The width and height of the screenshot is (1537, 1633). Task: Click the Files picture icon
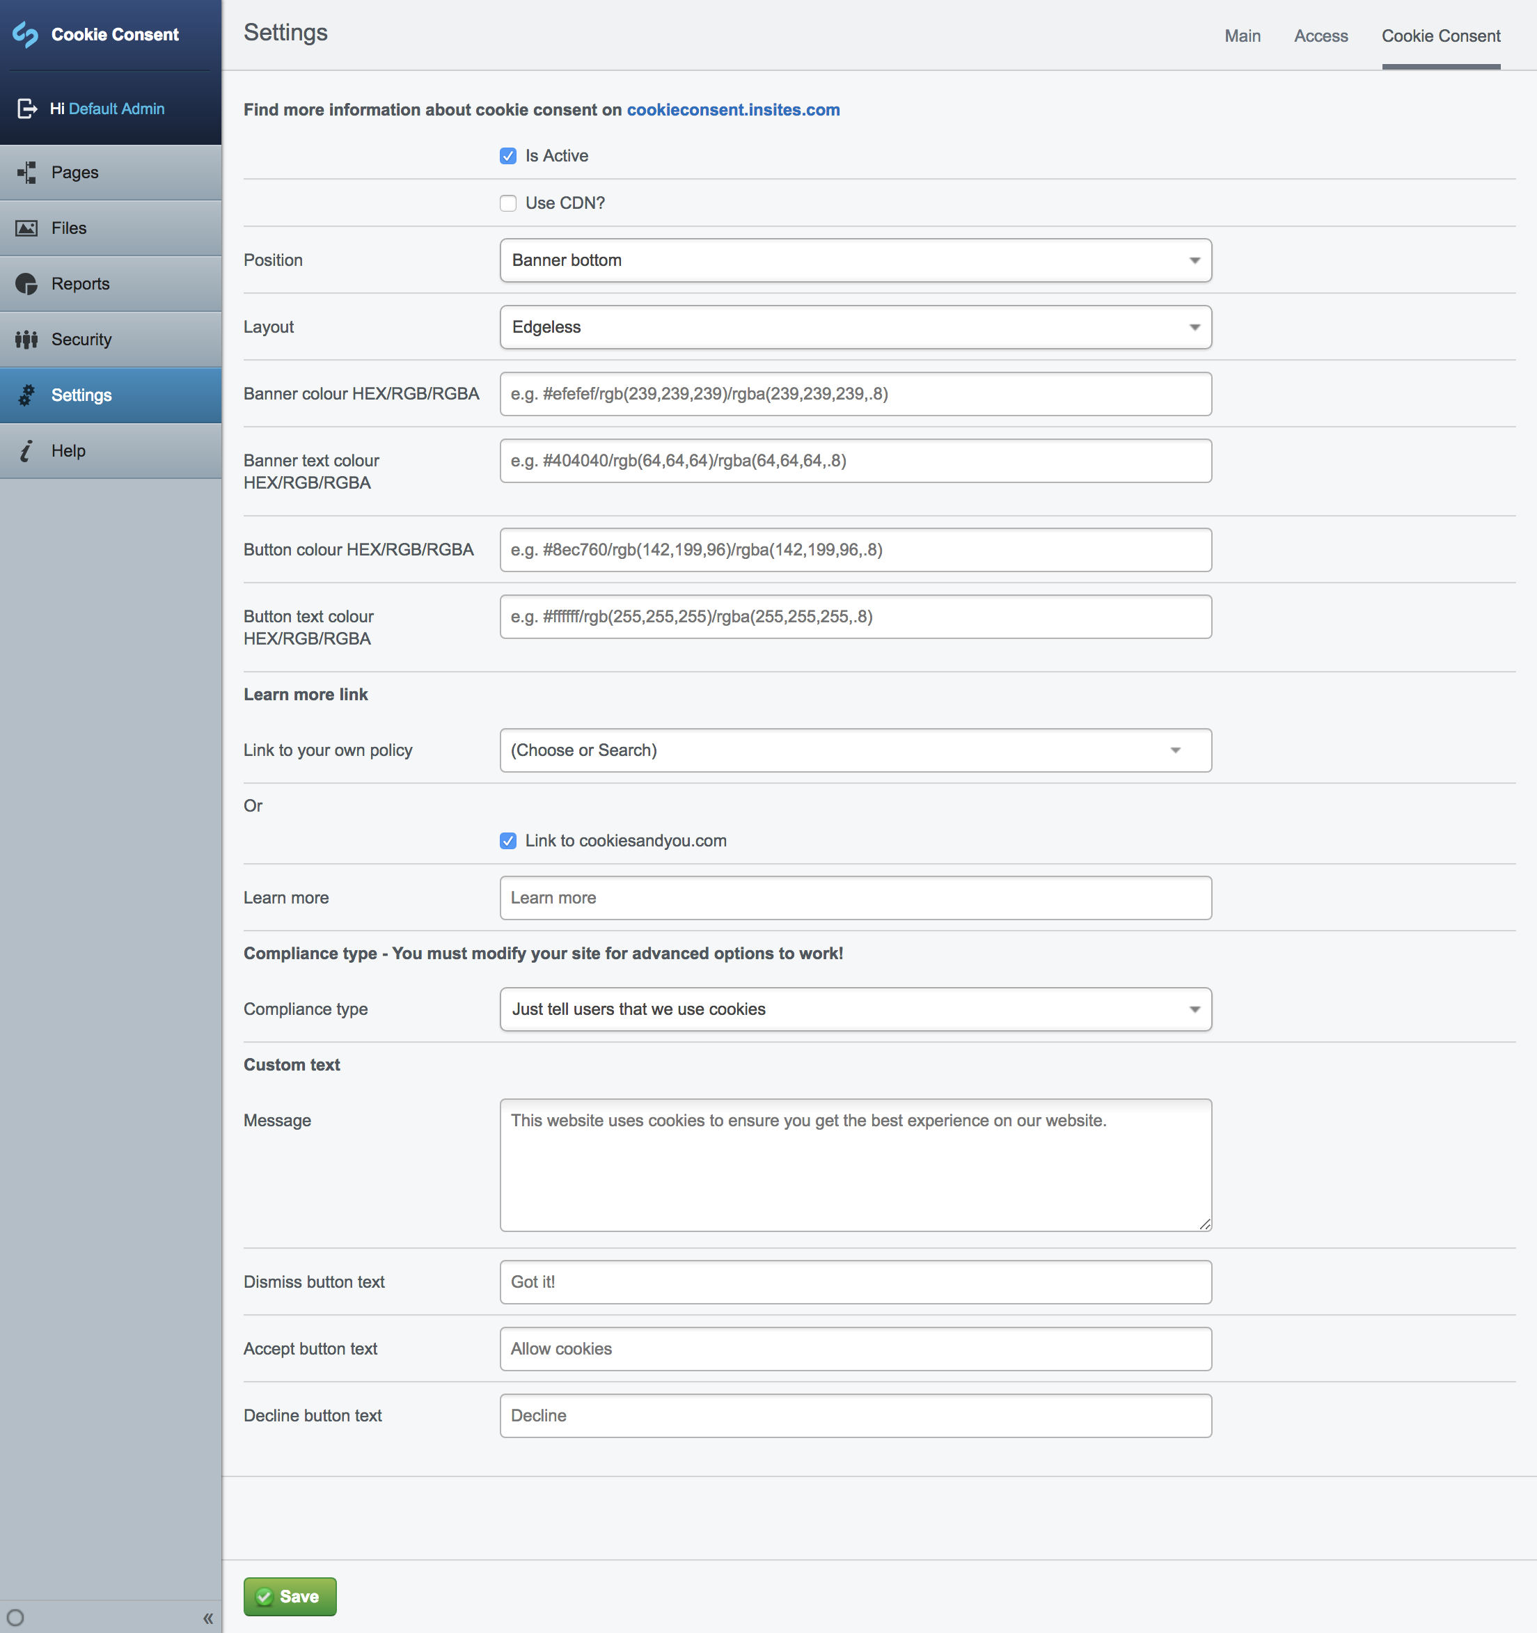click(x=27, y=228)
